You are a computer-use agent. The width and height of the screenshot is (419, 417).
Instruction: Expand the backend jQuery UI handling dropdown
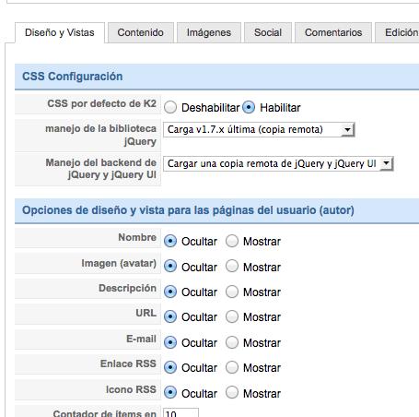click(278, 163)
